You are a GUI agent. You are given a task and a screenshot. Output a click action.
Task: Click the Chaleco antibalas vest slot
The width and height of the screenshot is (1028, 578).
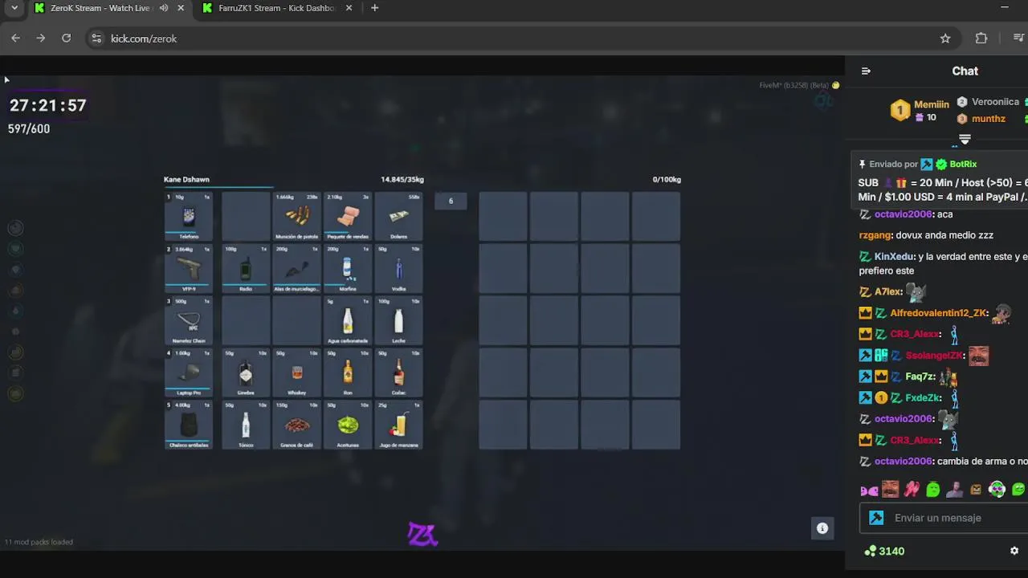point(189,425)
